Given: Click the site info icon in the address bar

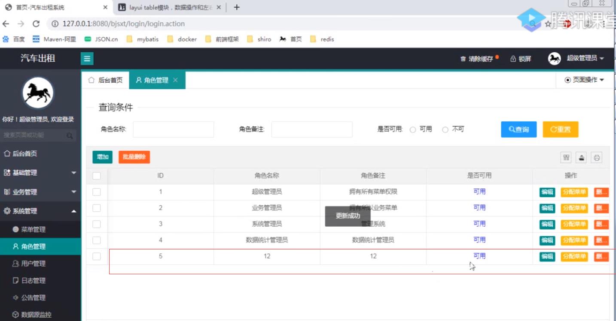Looking at the screenshot, I should 55,24.
